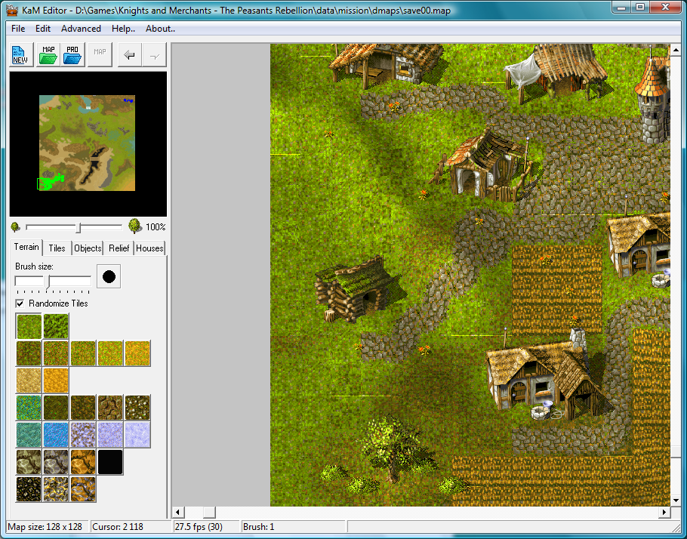Click the horizontal scrollbar right arrow
The image size is (687, 539).
[x=664, y=512]
